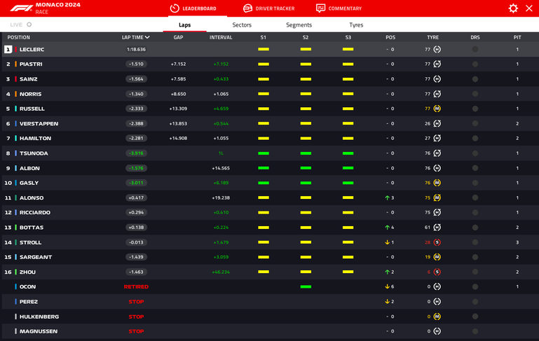Click Piastri's DRS indicator dot
Screen dimensions: 539x341
pyautogui.click(x=475, y=64)
